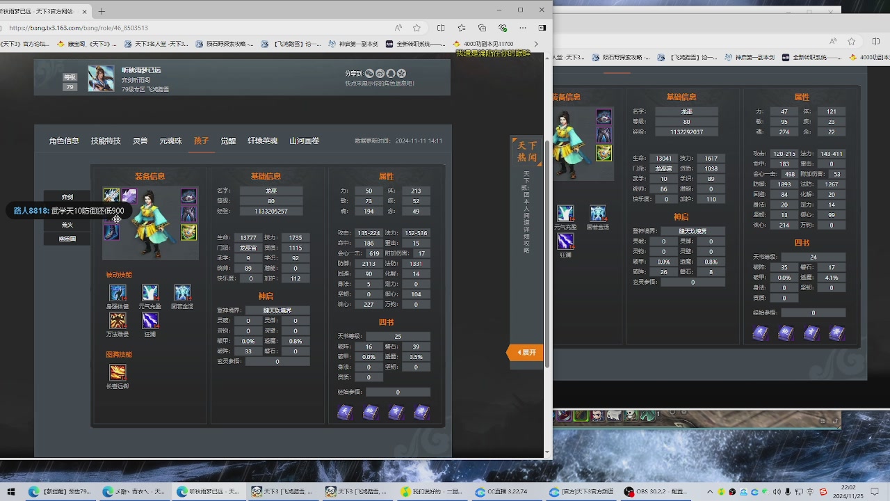Click the yellow-bordered bottom-right equipment slot
890x501 pixels.
point(189,232)
